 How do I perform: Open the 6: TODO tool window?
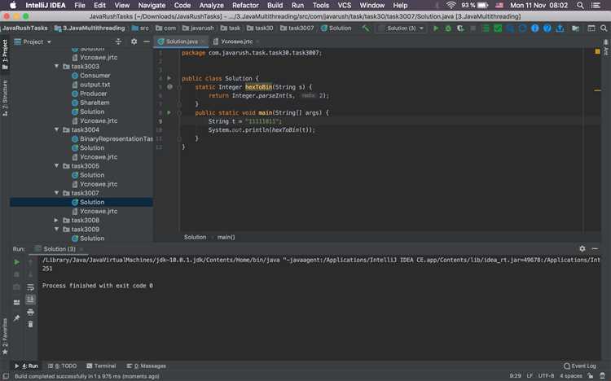pos(62,366)
